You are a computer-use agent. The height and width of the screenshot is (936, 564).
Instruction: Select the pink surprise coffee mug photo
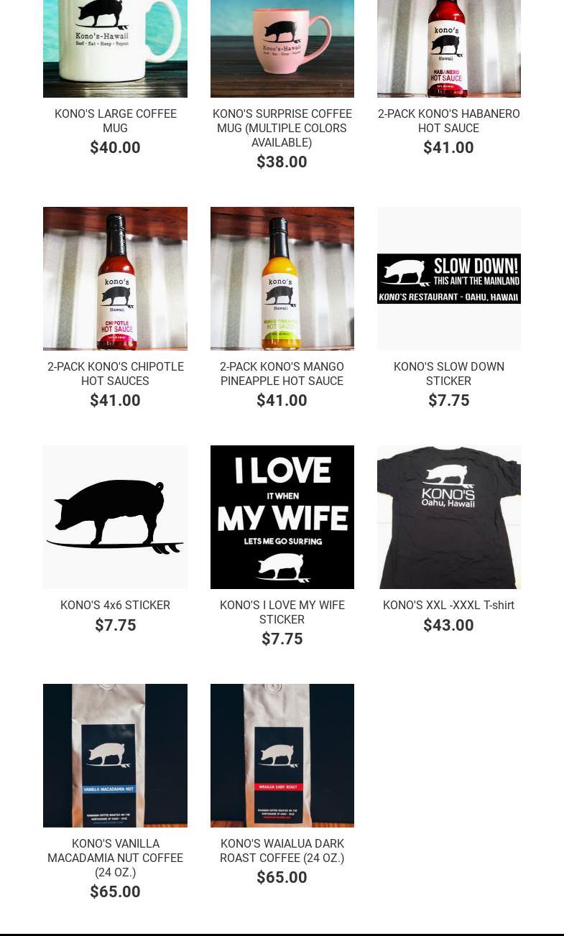point(282,48)
